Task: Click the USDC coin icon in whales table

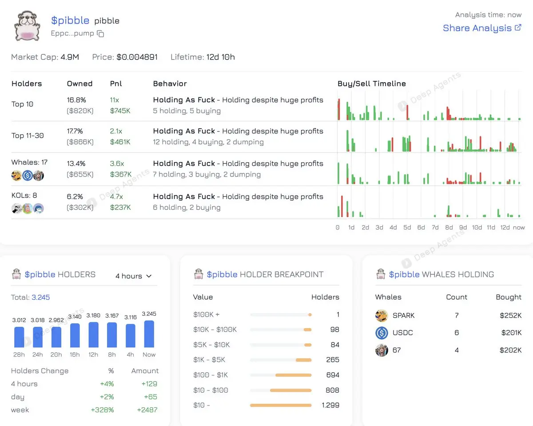Action: tap(382, 333)
